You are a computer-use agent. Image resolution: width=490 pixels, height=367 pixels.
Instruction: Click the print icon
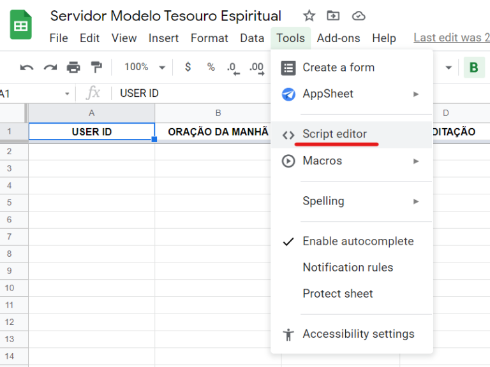[x=73, y=67]
